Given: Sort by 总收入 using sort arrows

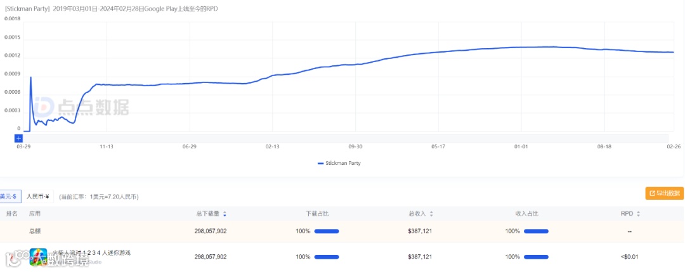Looking at the screenshot, I should (432, 214).
